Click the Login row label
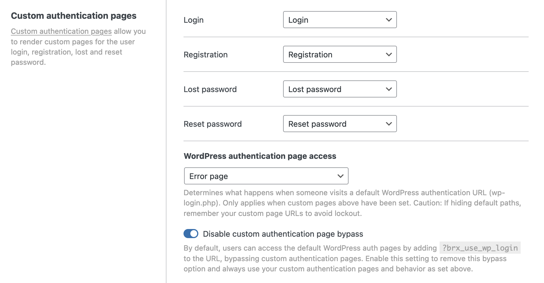The height and width of the screenshot is (283, 544). point(194,20)
